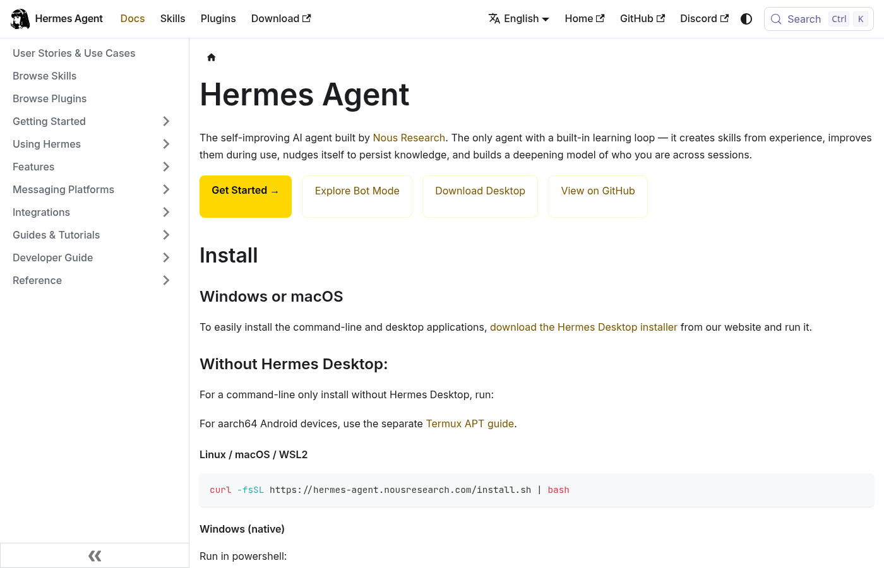Expand the Developer Guide chevron
The height and width of the screenshot is (568, 884).
click(x=166, y=257)
